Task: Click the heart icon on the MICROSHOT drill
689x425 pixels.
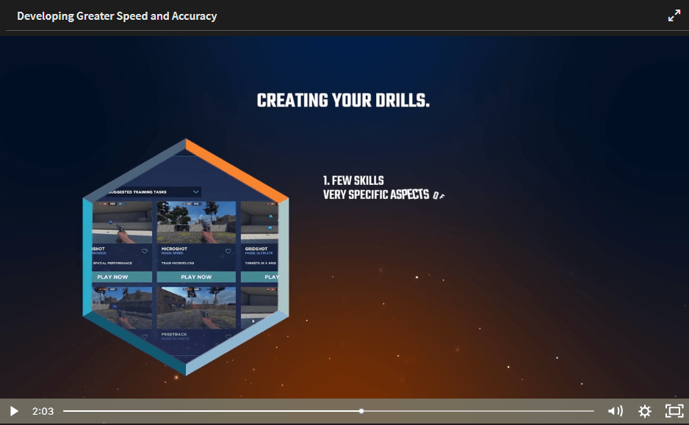Action: pyautogui.click(x=228, y=250)
